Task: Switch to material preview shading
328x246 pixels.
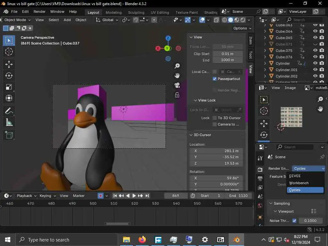Action: click(237, 20)
